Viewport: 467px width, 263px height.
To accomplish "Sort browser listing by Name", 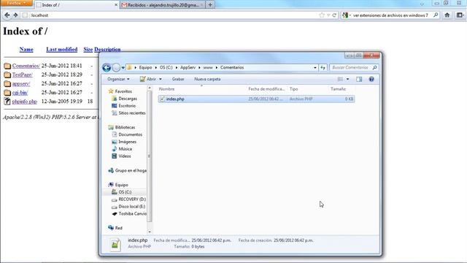I will [x=26, y=50].
